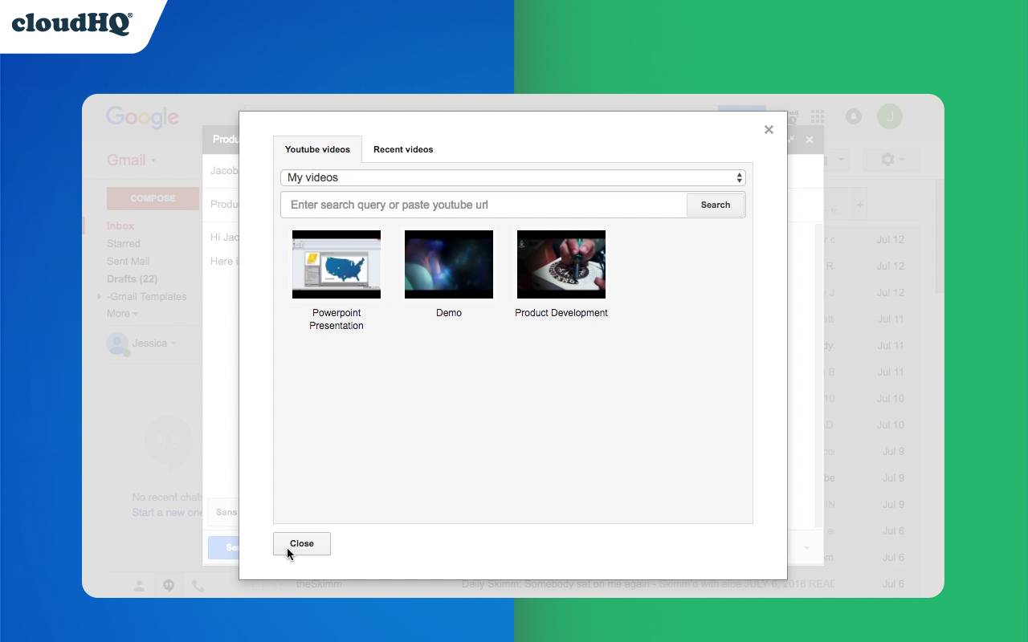Screen dimensions: 1028x642
Task: Select the Powerpoint Presentation video thumbnail
Action: (337, 264)
